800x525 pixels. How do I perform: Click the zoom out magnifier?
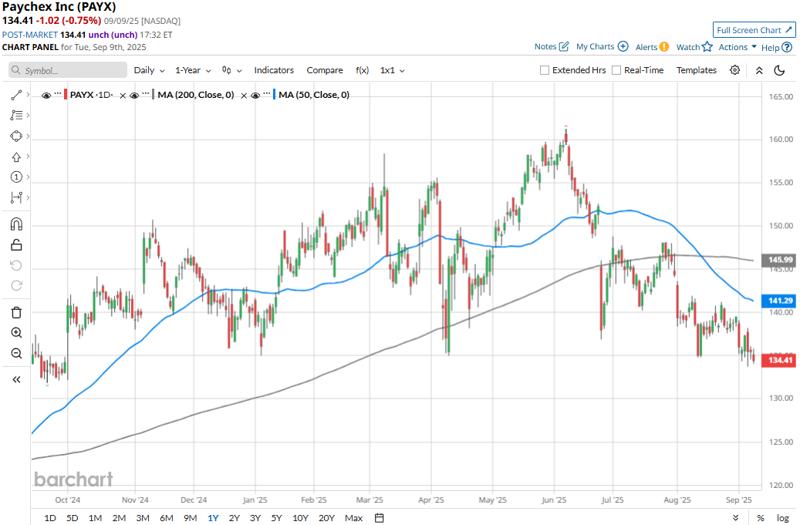pyautogui.click(x=16, y=353)
